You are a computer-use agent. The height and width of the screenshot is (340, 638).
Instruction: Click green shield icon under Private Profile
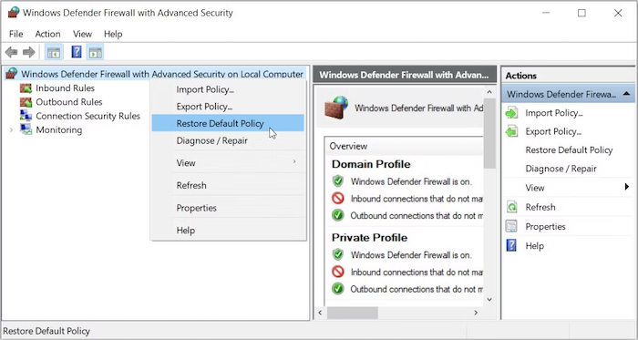coord(338,255)
